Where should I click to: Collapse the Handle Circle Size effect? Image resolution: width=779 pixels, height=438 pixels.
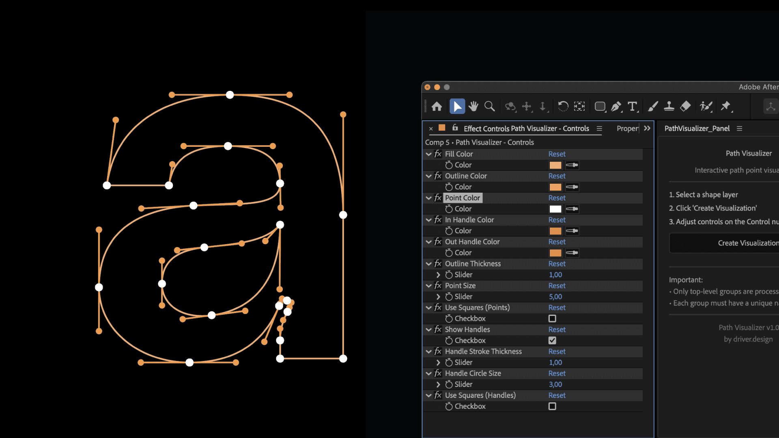point(428,374)
